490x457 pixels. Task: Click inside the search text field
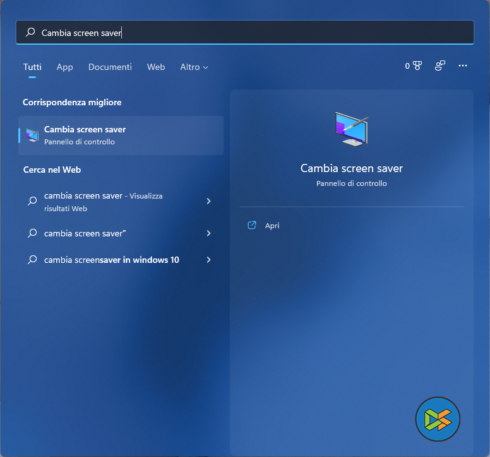[x=245, y=32]
